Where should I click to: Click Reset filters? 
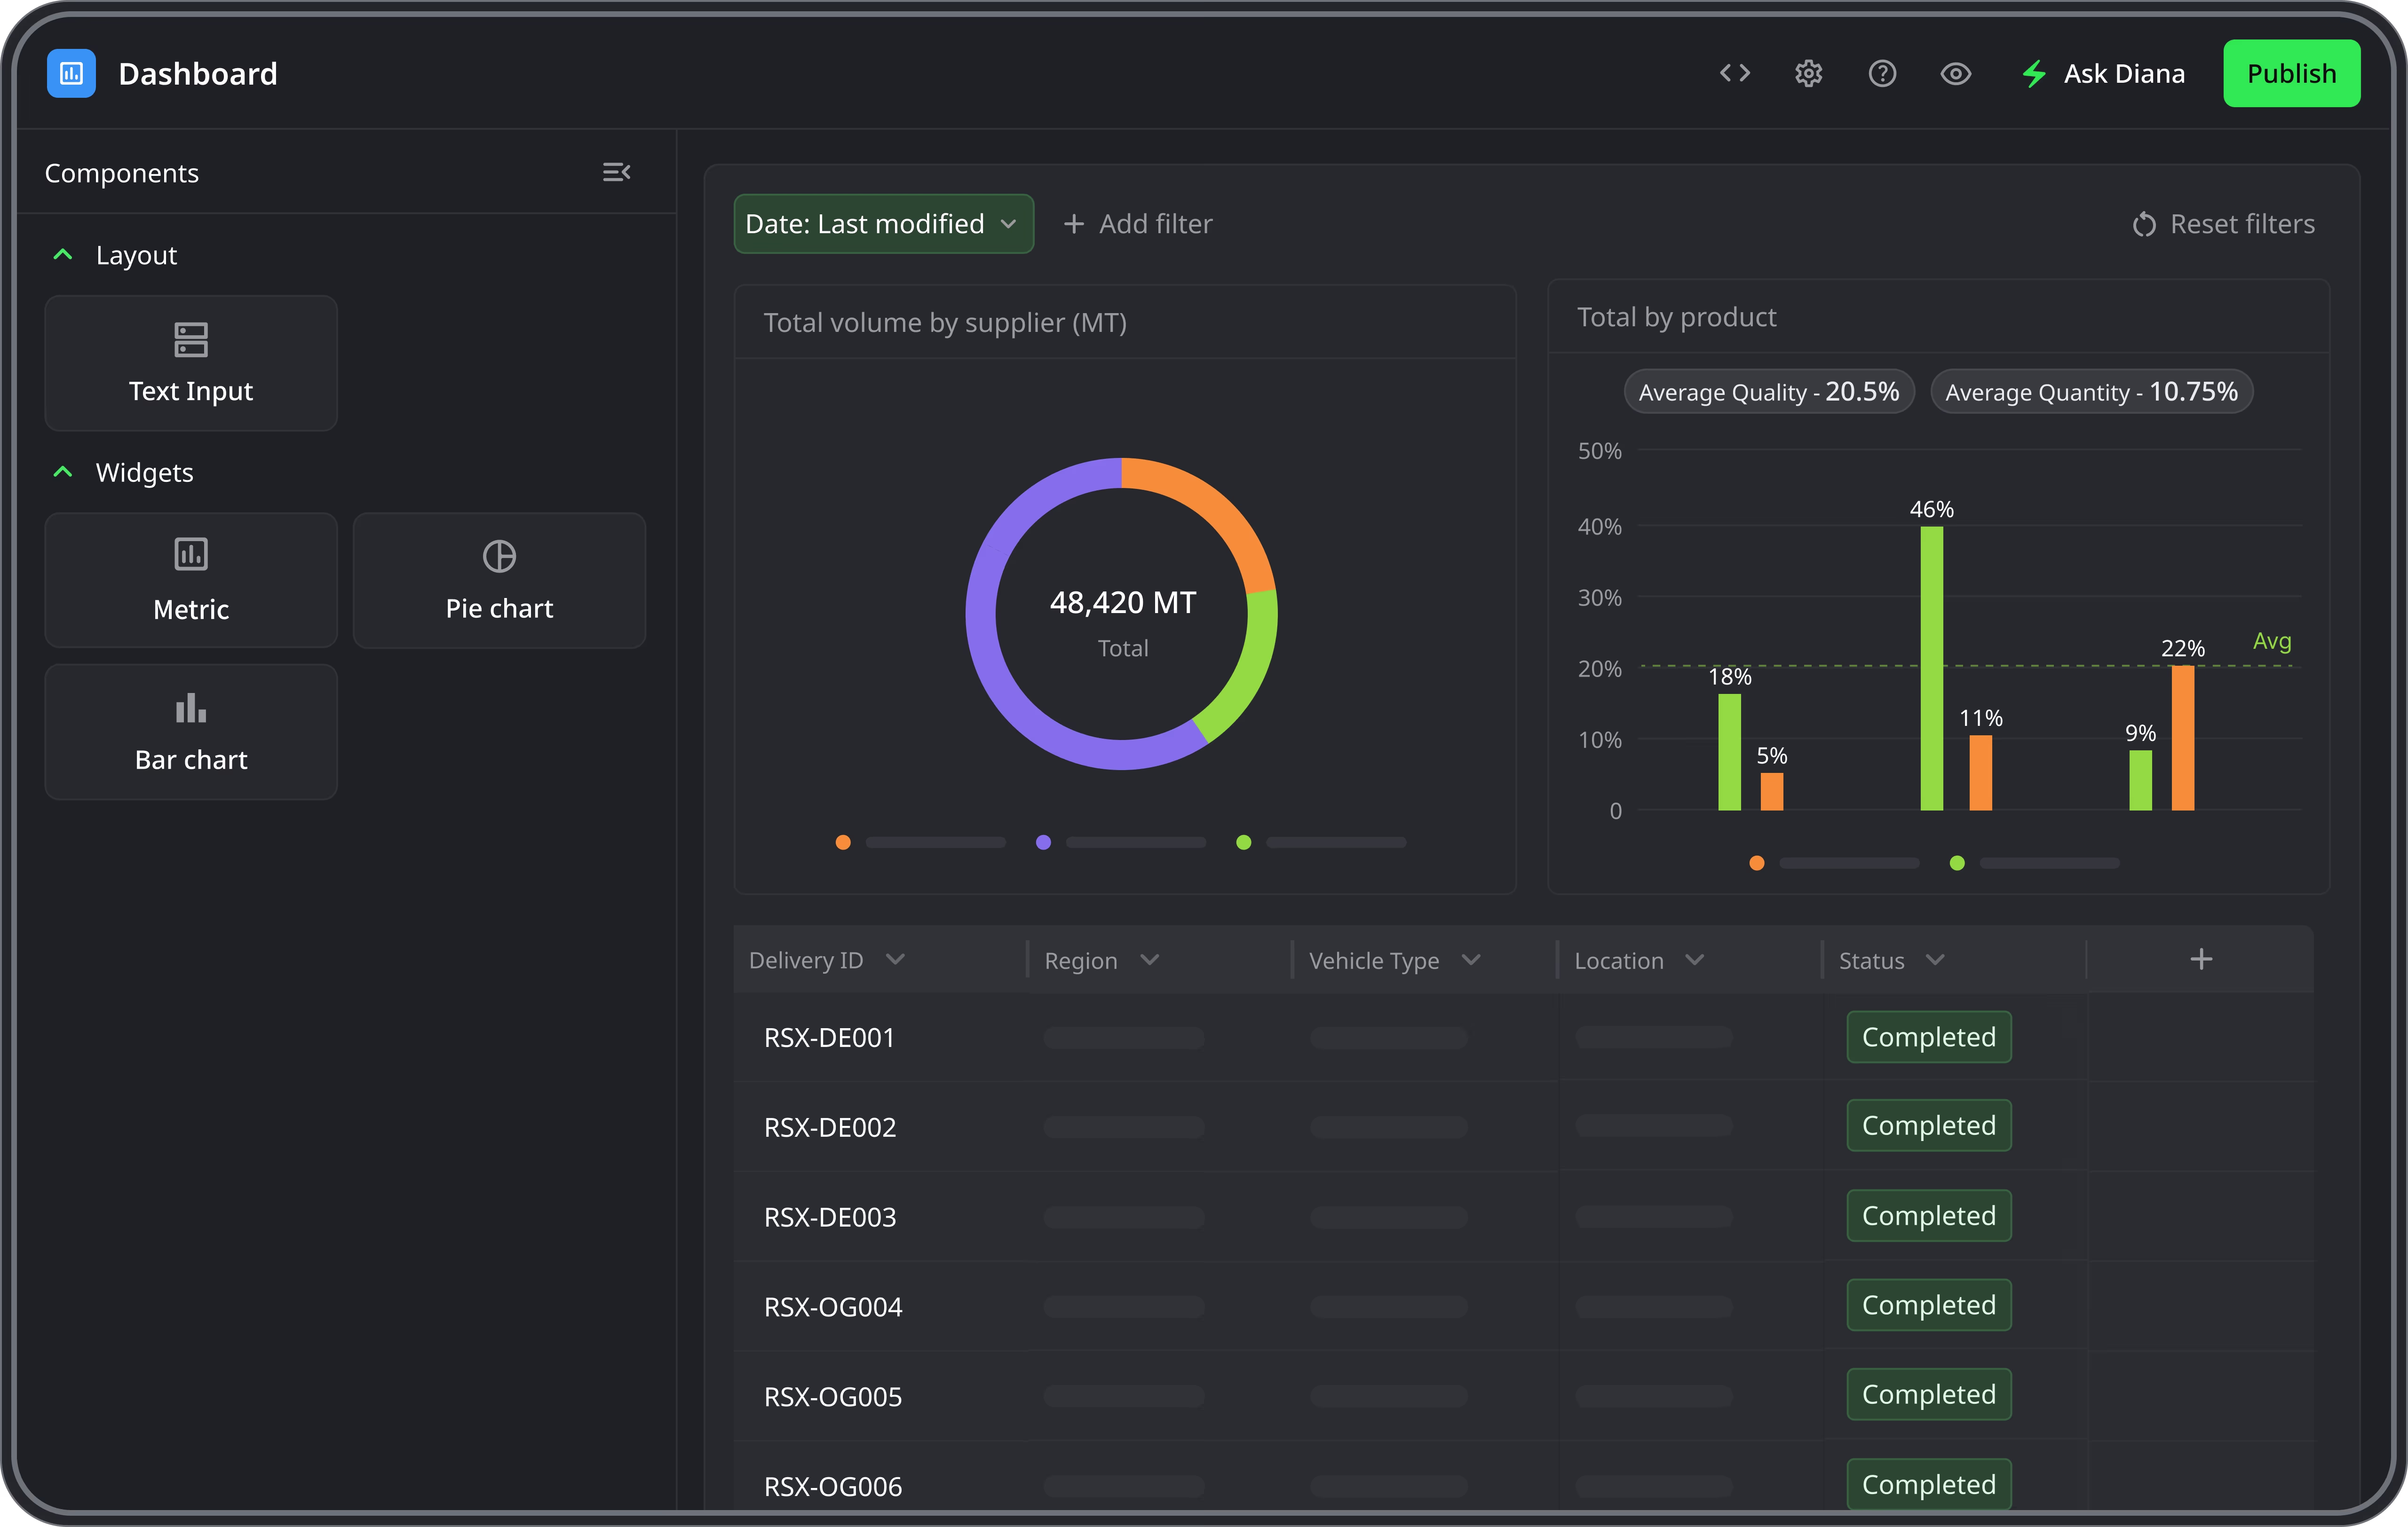(2223, 224)
